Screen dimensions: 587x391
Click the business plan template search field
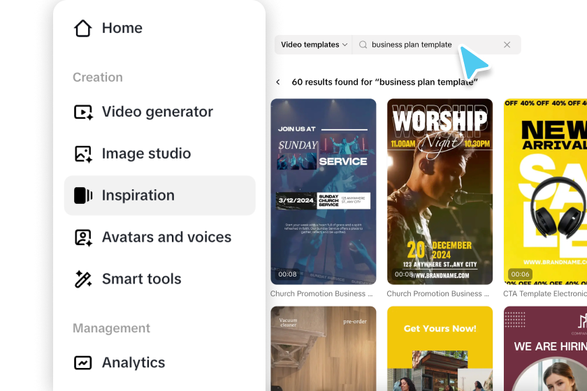(437, 45)
